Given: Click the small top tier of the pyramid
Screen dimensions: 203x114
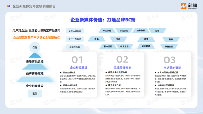Looking at the screenshot, I should (x=35, y=55).
